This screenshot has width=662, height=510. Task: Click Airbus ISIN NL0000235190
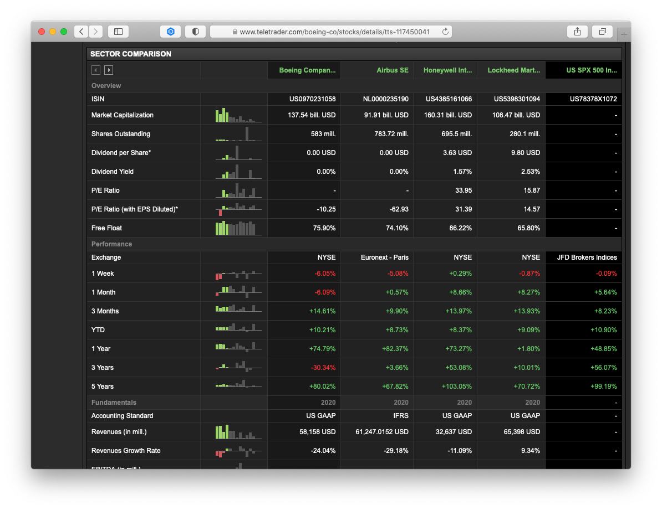tap(385, 99)
